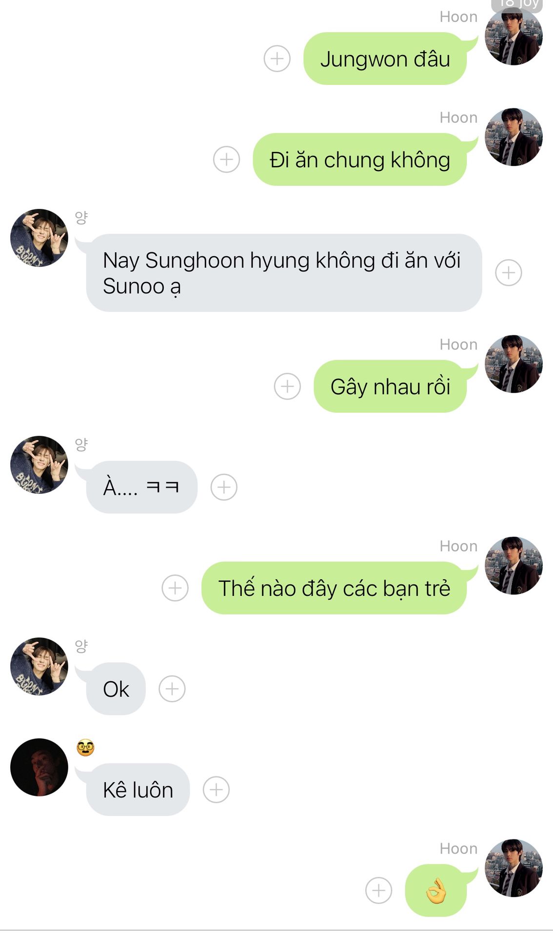553x937 pixels.
Task: Click the "Kê luôn" message bubble
Action: pos(138,790)
